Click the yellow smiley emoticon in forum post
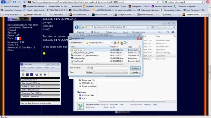 pos(44,53)
